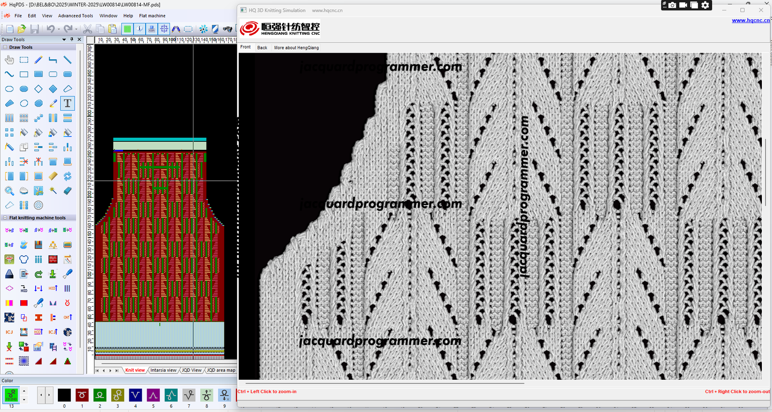Collapse the Draw Tools section
This screenshot has width=772, height=412.
click(5, 47)
